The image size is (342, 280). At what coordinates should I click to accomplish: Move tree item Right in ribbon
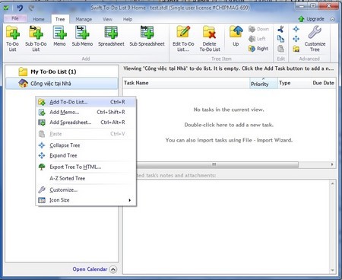click(x=258, y=49)
